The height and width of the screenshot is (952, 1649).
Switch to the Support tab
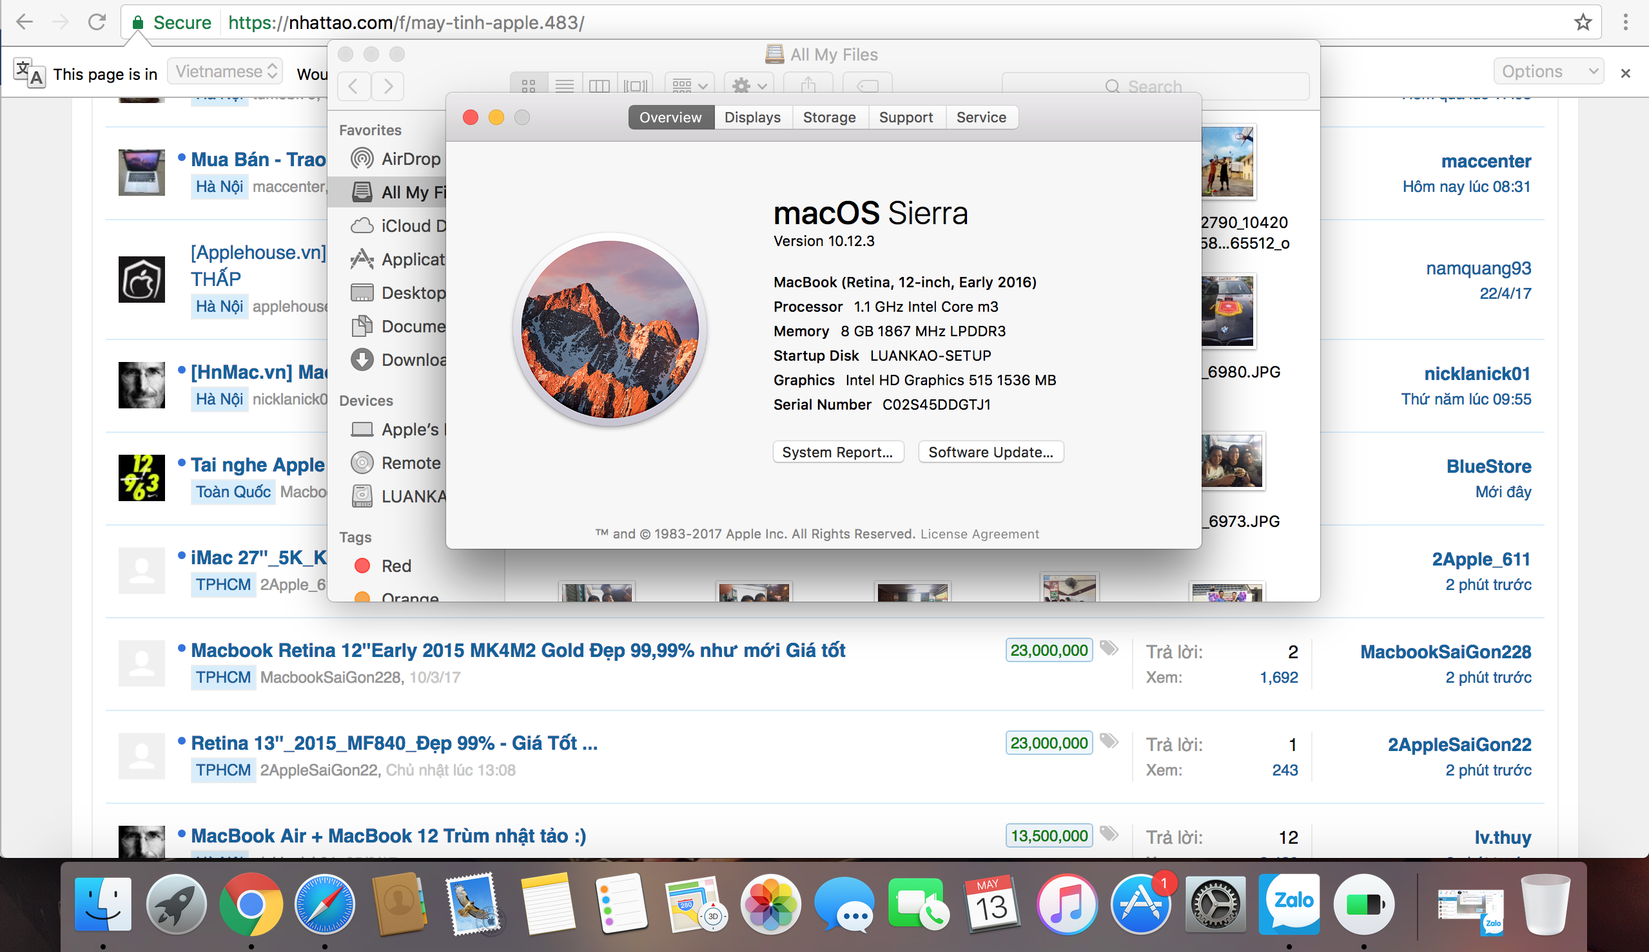906,117
